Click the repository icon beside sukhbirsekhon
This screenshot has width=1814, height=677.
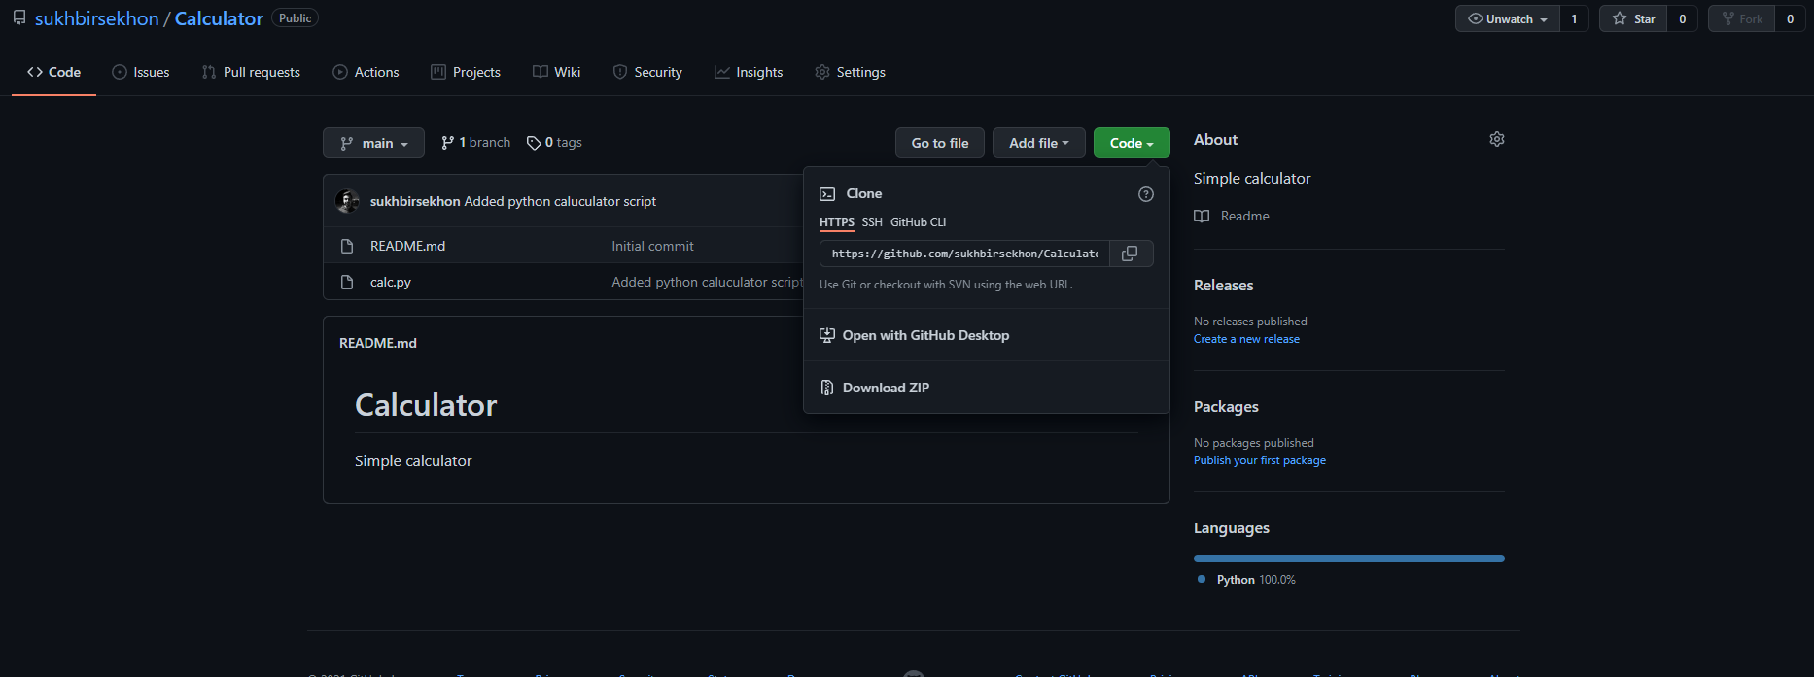[19, 17]
